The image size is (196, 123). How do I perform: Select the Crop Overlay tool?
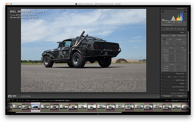pyautogui.click(x=164, y=29)
